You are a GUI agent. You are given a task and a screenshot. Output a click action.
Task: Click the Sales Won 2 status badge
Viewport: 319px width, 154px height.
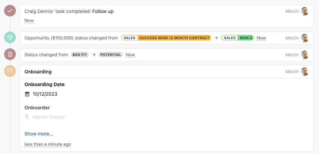(x=237, y=38)
